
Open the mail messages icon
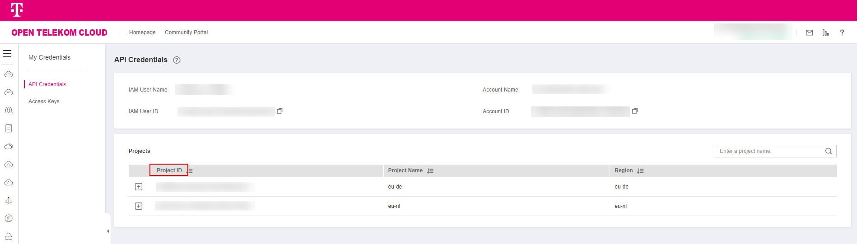(x=810, y=32)
